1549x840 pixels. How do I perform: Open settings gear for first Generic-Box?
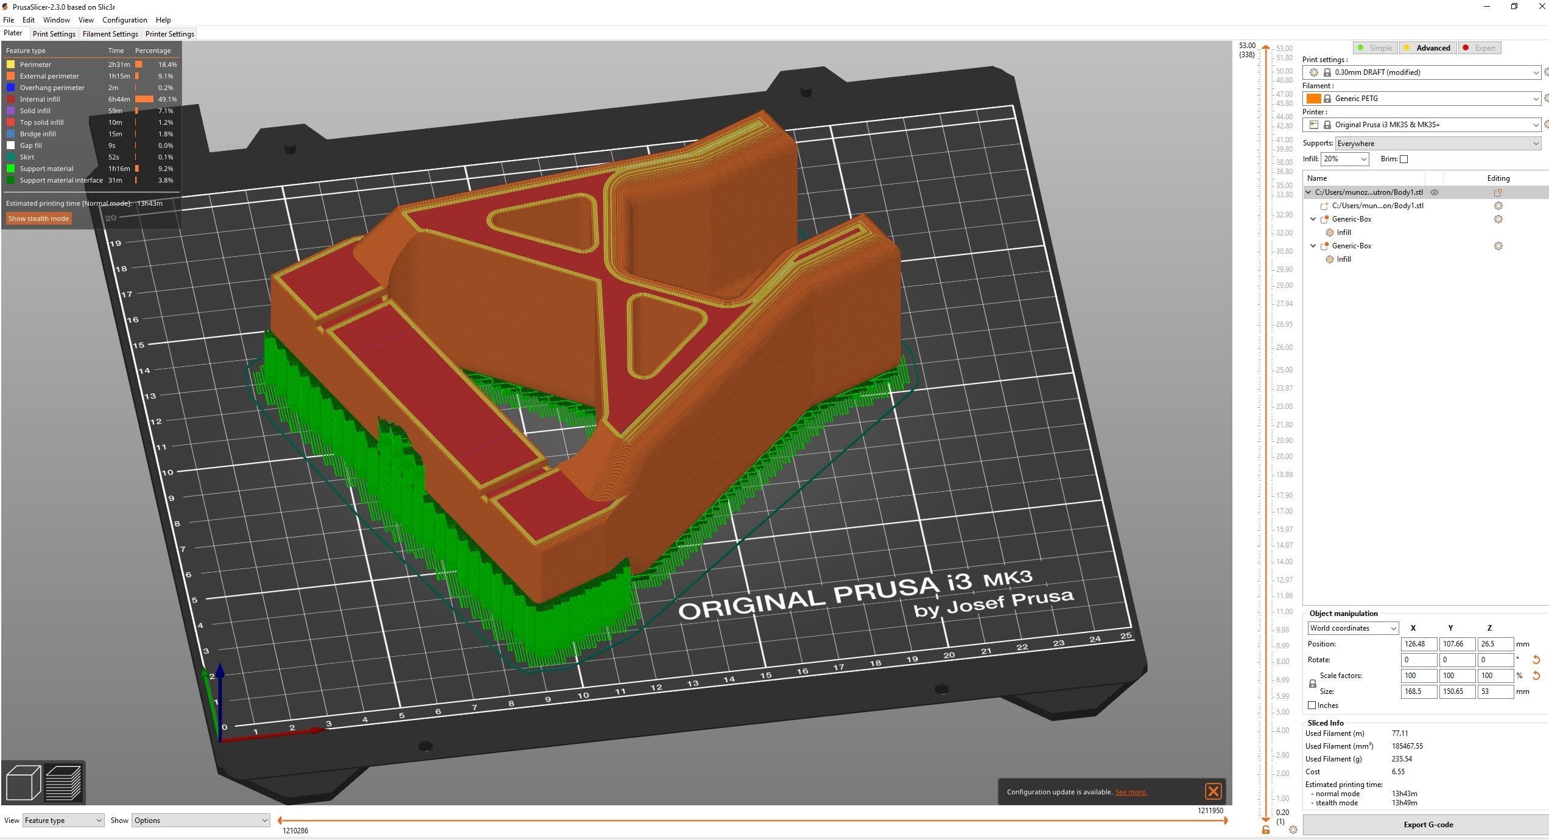[1498, 219]
